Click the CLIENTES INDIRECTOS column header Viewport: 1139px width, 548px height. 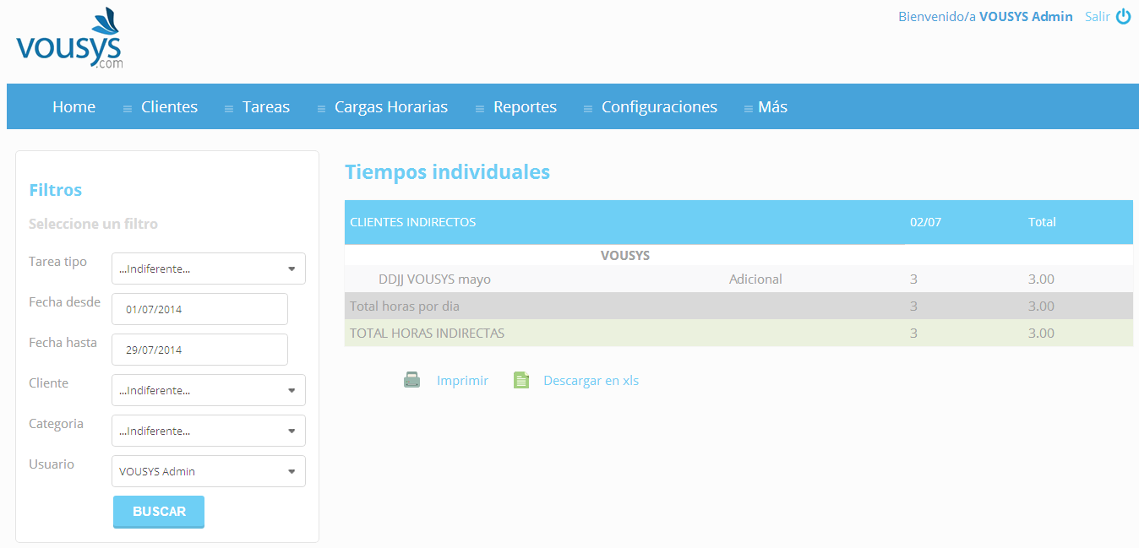[412, 222]
